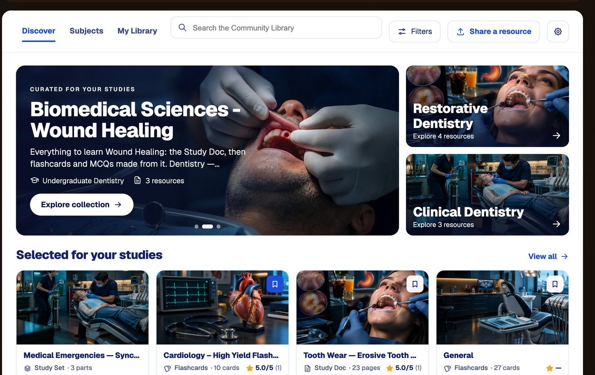This screenshot has height=375, width=595.
Task: Select the active middle carousel indicator
Action: pyautogui.click(x=207, y=227)
